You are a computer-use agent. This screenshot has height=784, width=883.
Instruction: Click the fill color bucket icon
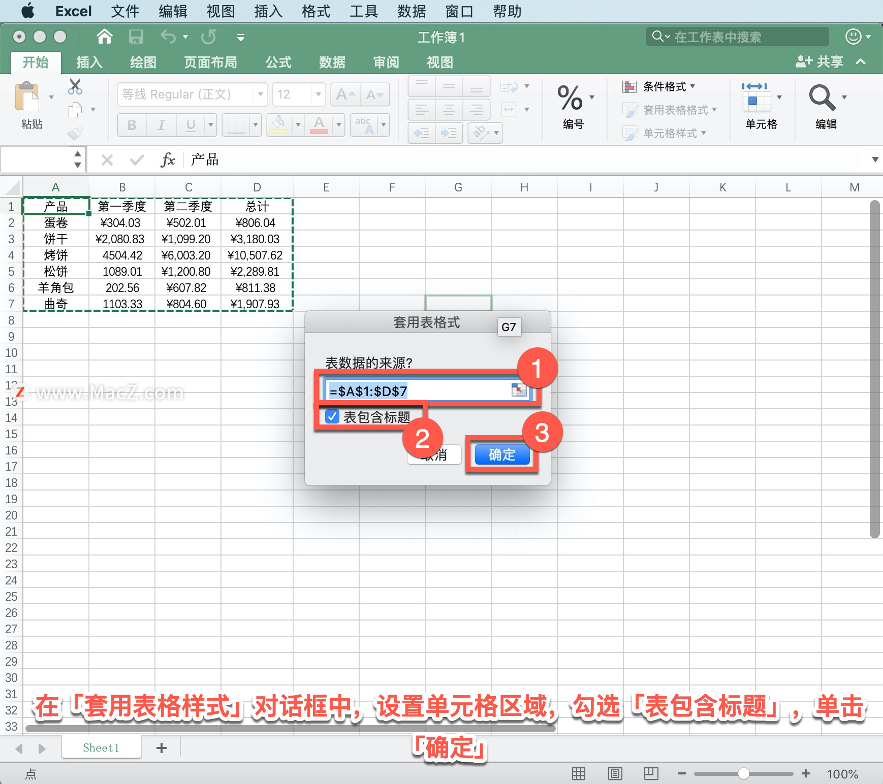tap(278, 124)
